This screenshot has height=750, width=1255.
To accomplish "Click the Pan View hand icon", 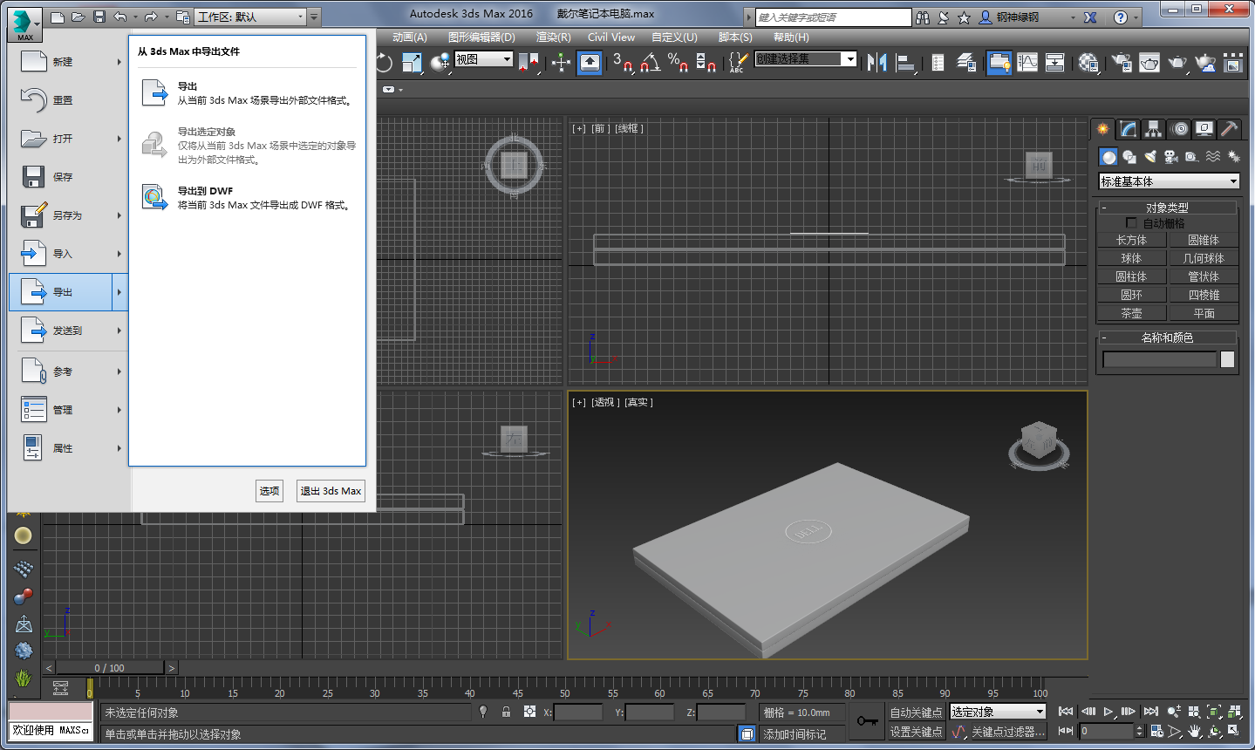I will click(x=1194, y=731).
